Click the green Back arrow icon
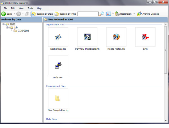 [x=4, y=14]
